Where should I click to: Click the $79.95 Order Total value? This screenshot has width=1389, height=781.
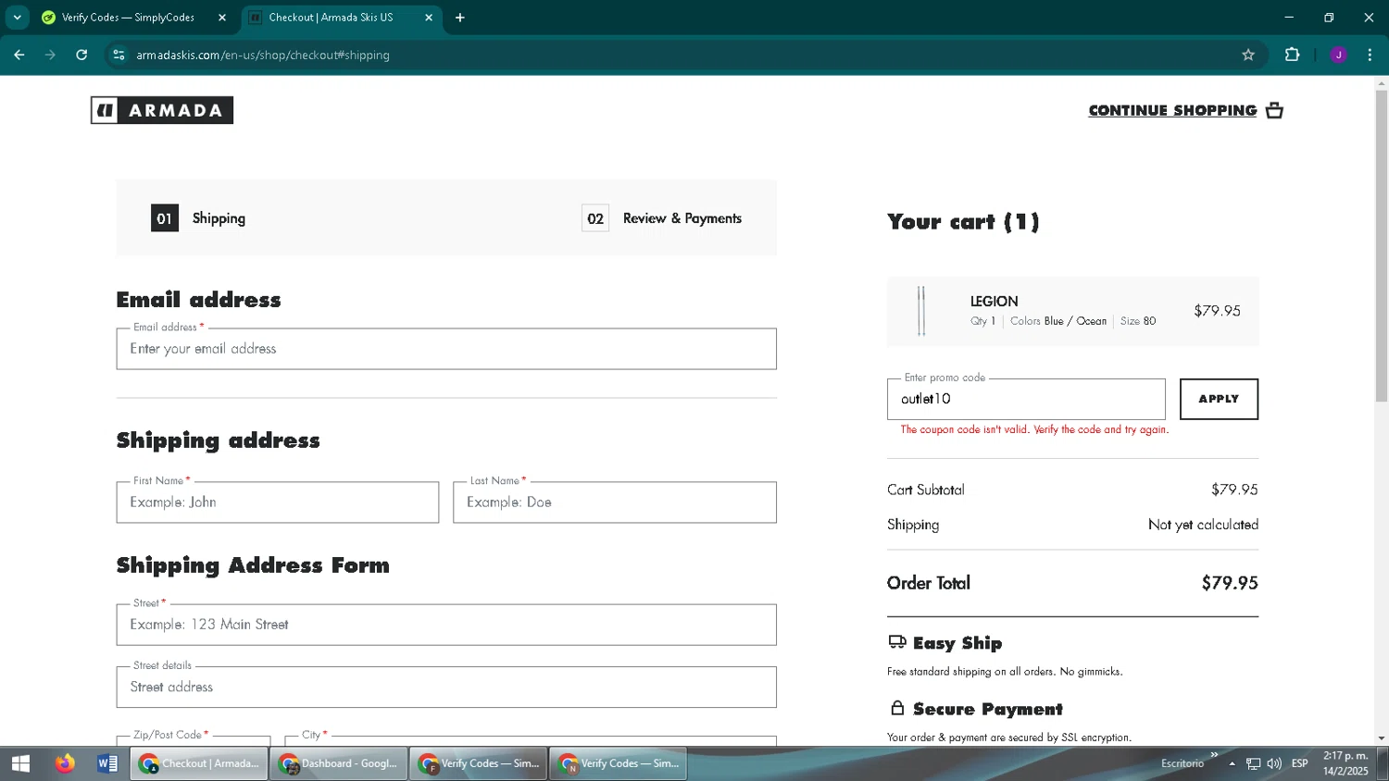click(1230, 583)
